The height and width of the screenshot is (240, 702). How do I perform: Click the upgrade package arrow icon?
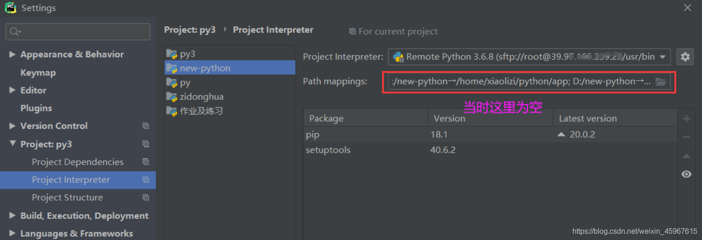(x=686, y=156)
